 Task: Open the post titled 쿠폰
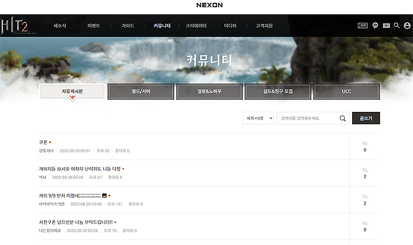coord(43,142)
